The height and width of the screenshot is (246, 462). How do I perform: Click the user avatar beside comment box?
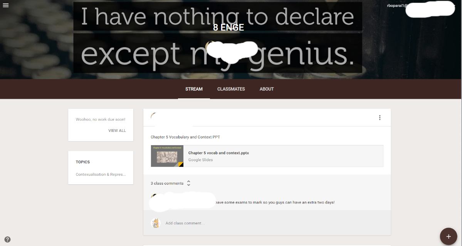point(156,223)
